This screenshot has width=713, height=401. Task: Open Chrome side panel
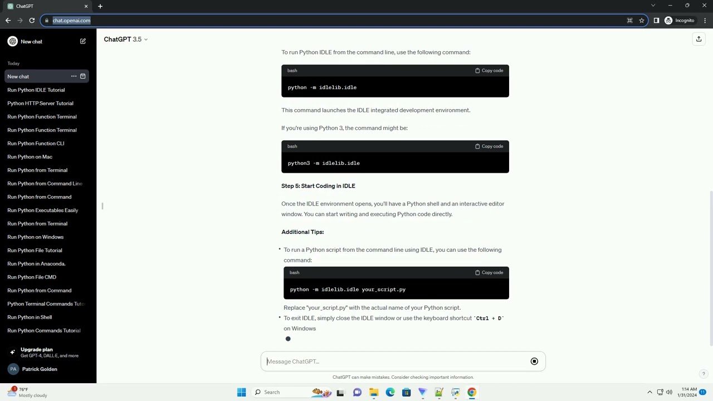click(656, 21)
